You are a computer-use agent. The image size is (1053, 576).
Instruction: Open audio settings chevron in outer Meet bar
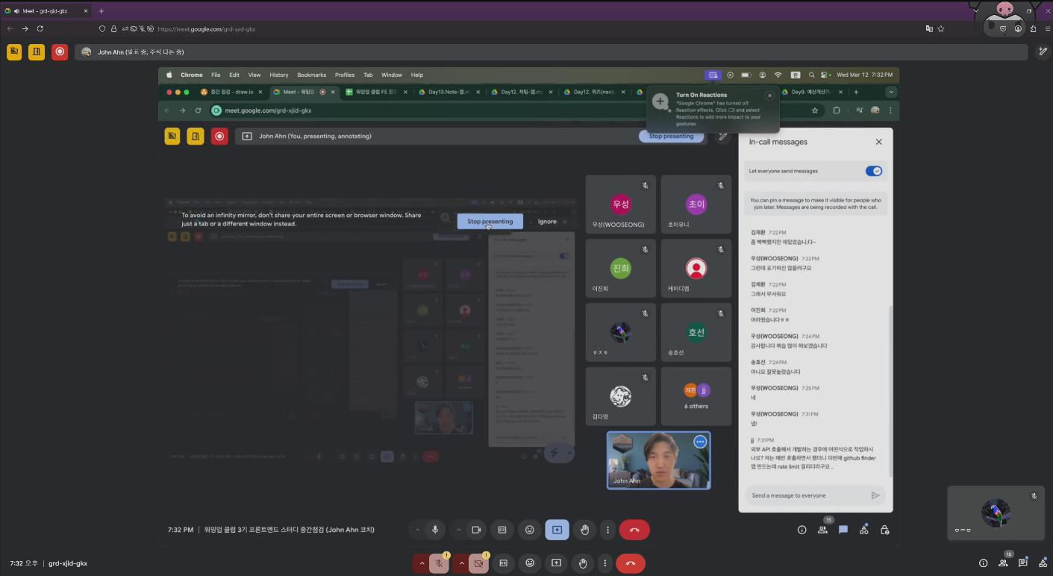pyautogui.click(x=422, y=563)
